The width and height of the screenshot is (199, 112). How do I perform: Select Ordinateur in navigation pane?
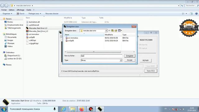tap(10, 52)
